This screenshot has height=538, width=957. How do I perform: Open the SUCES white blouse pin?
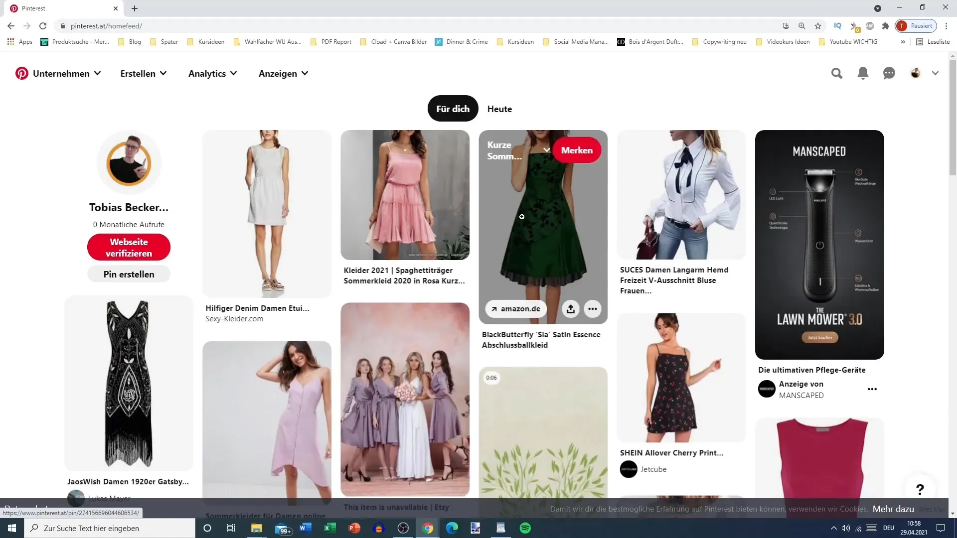click(681, 195)
